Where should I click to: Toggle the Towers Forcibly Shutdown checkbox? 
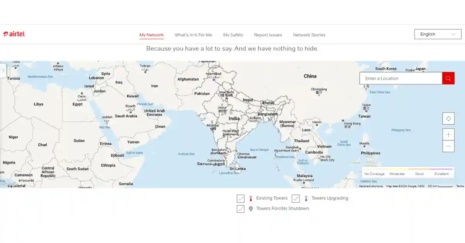[x=241, y=209]
